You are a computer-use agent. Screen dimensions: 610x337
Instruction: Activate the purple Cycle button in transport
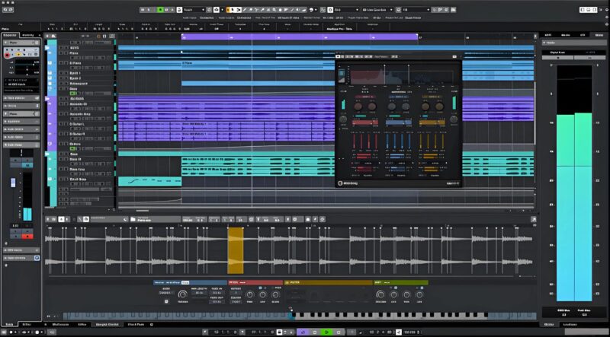(x=303, y=332)
